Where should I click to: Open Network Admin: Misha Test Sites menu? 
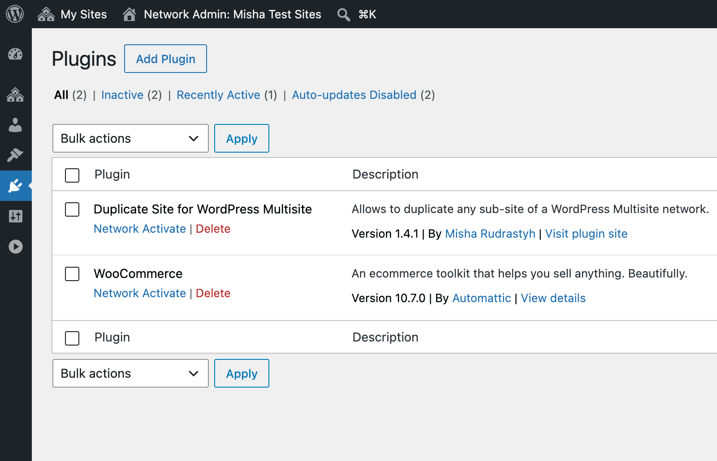[232, 14]
